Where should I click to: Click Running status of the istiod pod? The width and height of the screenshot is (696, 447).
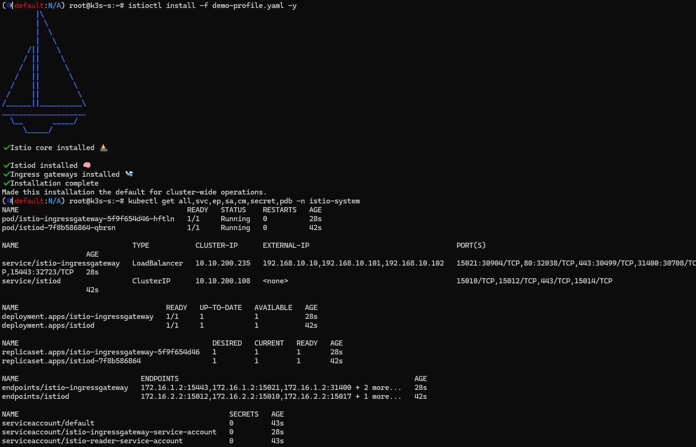pyautogui.click(x=235, y=228)
